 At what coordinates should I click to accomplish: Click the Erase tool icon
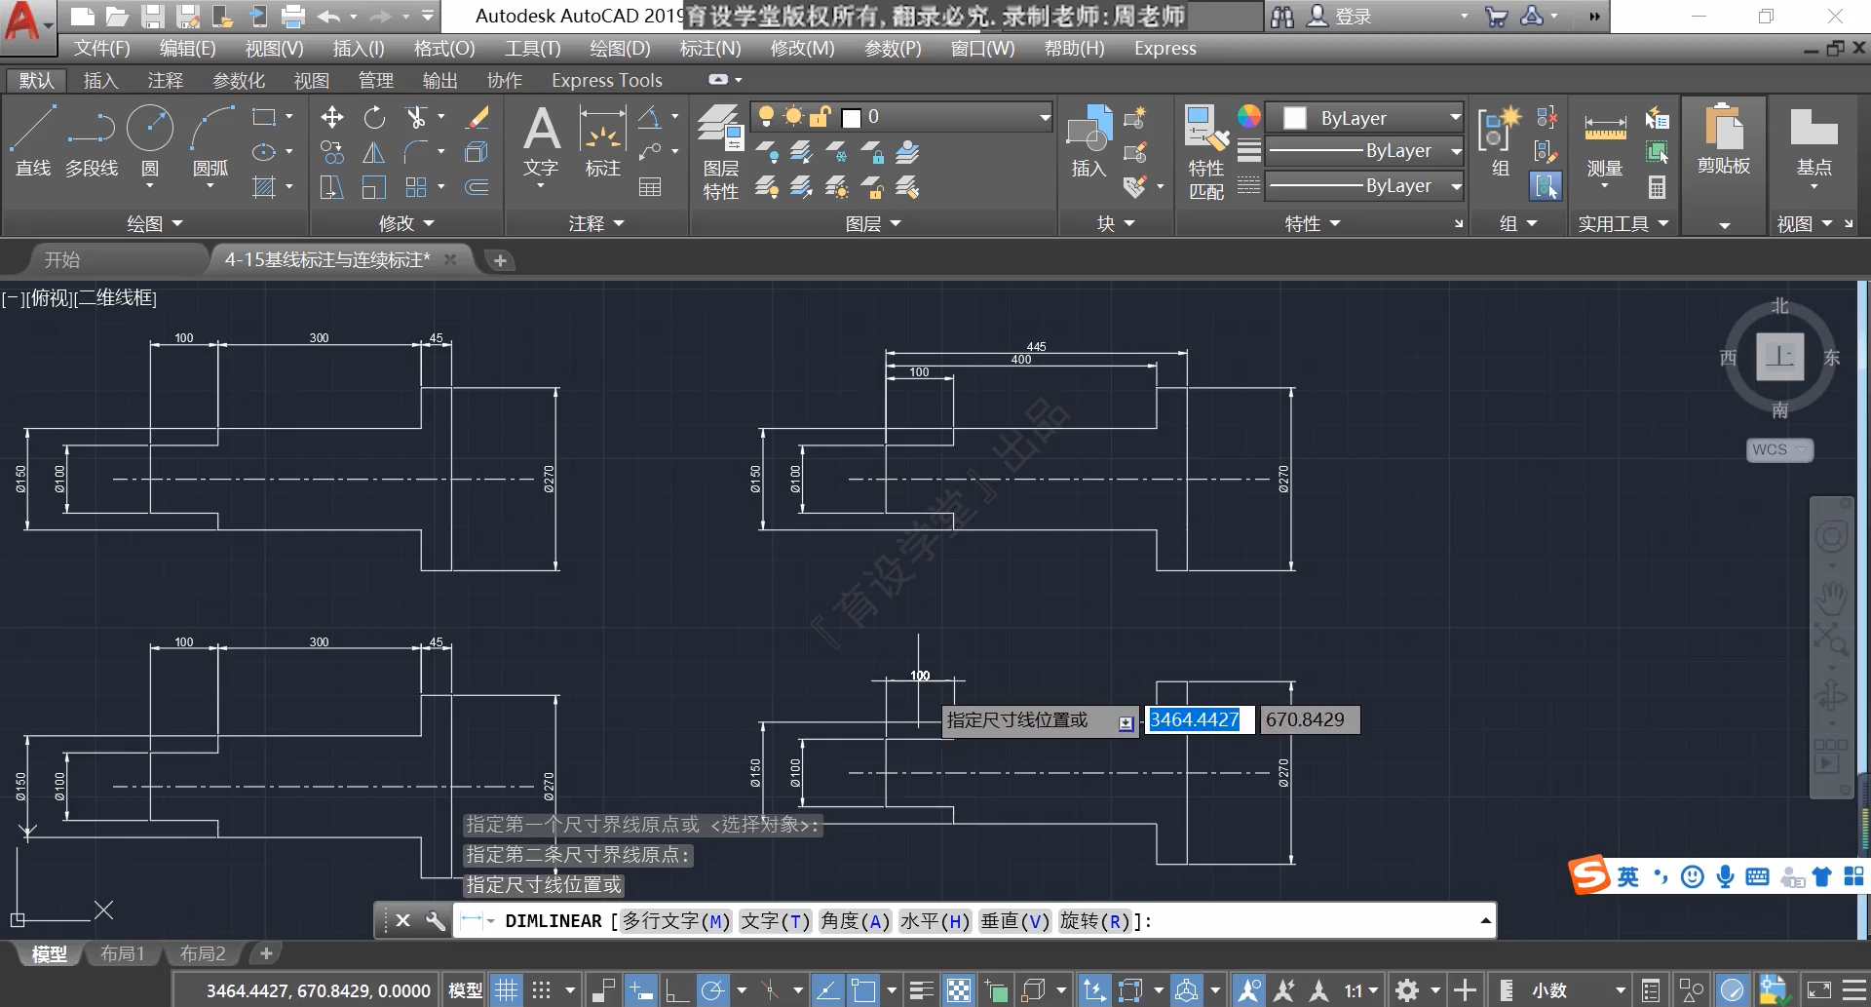477,118
